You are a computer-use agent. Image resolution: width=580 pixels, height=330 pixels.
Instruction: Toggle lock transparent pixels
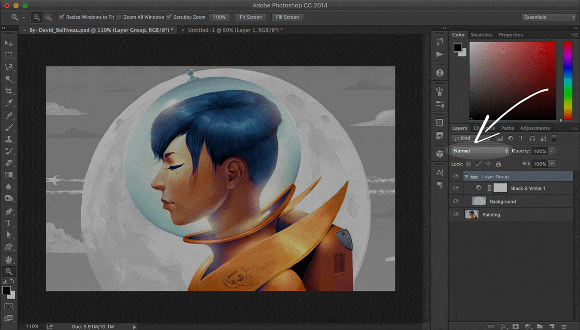[x=468, y=164]
